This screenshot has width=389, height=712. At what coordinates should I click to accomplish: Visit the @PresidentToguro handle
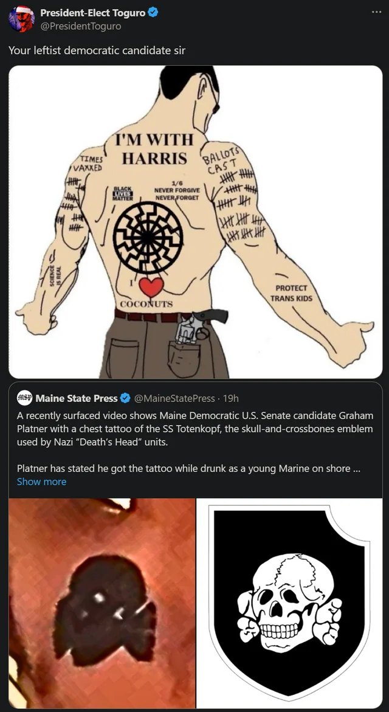coord(80,26)
